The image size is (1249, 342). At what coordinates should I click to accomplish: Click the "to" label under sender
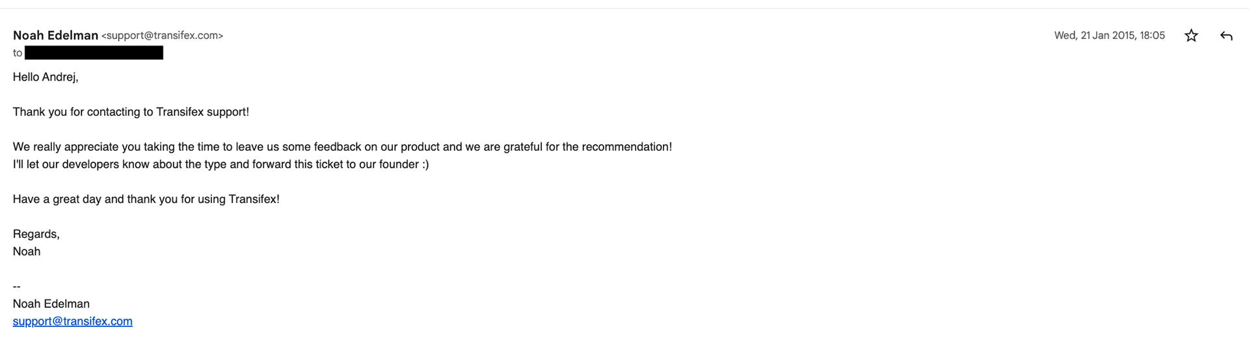(x=18, y=53)
